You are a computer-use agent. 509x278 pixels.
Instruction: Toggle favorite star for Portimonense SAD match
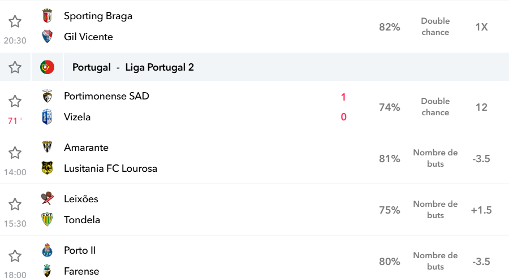click(x=15, y=102)
